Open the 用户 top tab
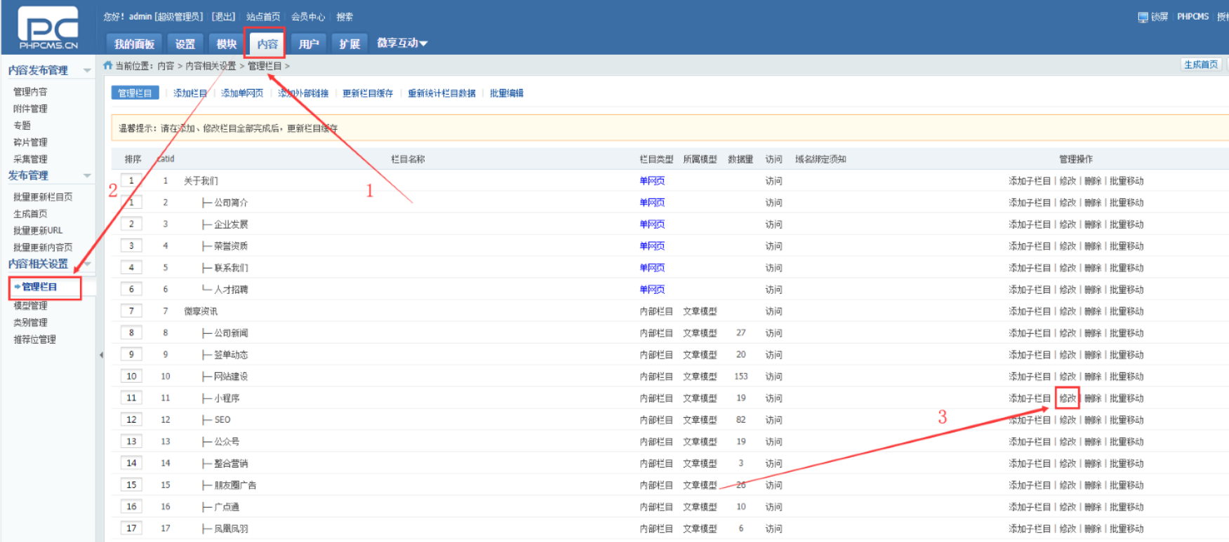 (308, 43)
